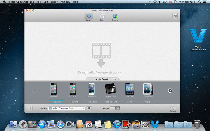Open iTunes from the Dock
Viewport: 210px width, 131px height.
coord(117,124)
